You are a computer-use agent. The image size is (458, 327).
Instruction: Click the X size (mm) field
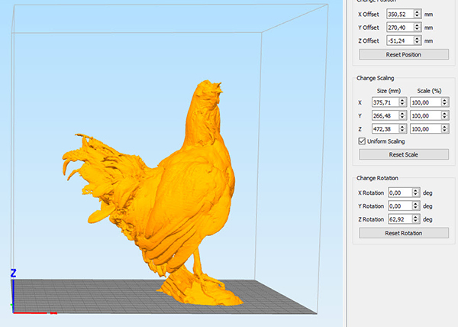click(x=384, y=102)
